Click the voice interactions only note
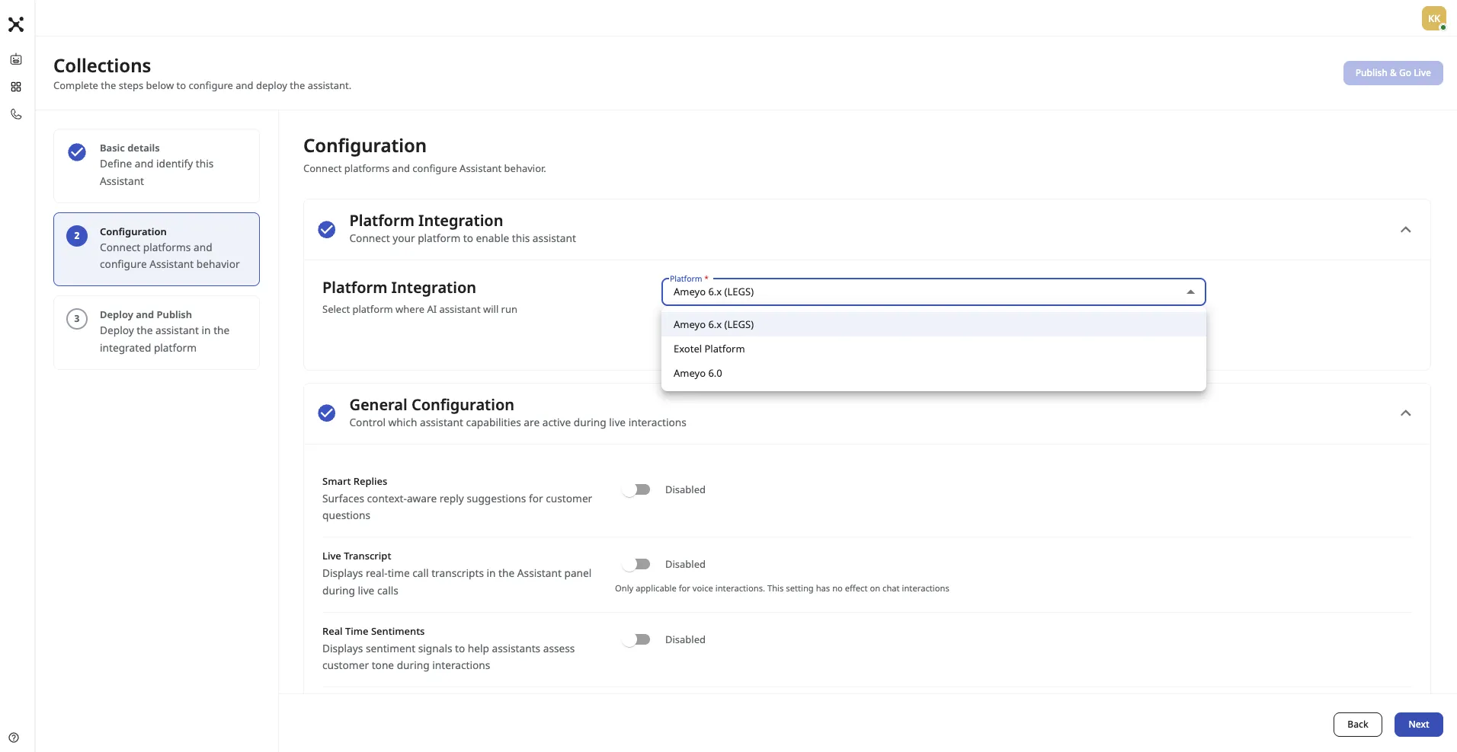Viewport: 1457px width, 752px height. [x=782, y=588]
